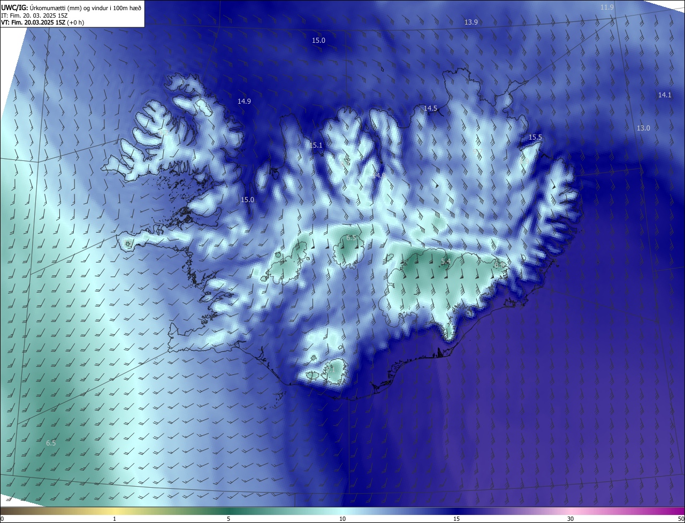Click the 5.4 value on Vatnajökull glacier
This screenshot has height=523, width=685.
[x=446, y=261]
